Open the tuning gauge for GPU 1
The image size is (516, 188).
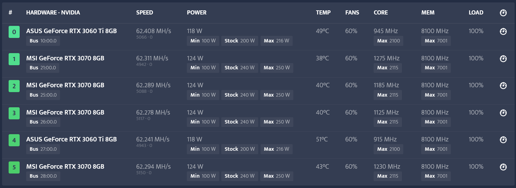503,59
